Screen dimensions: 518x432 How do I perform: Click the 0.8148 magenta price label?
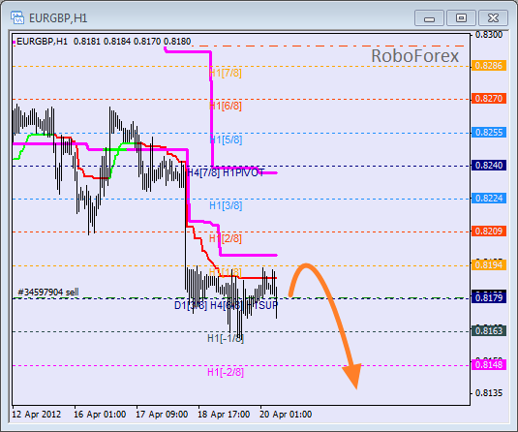tap(489, 365)
